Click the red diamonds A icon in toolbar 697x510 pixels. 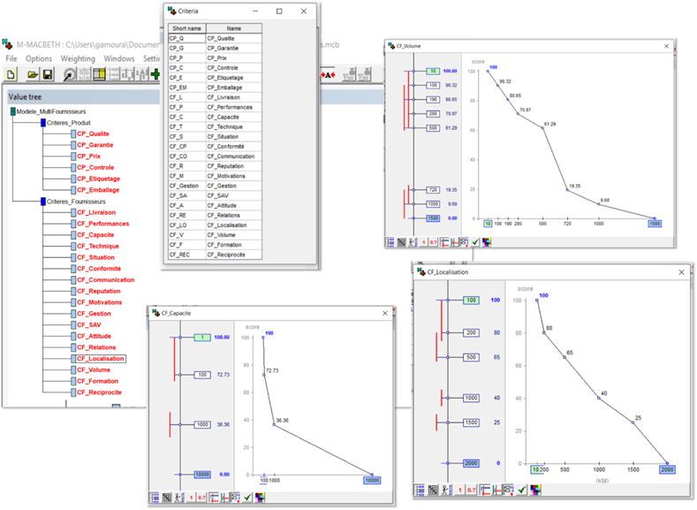328,75
